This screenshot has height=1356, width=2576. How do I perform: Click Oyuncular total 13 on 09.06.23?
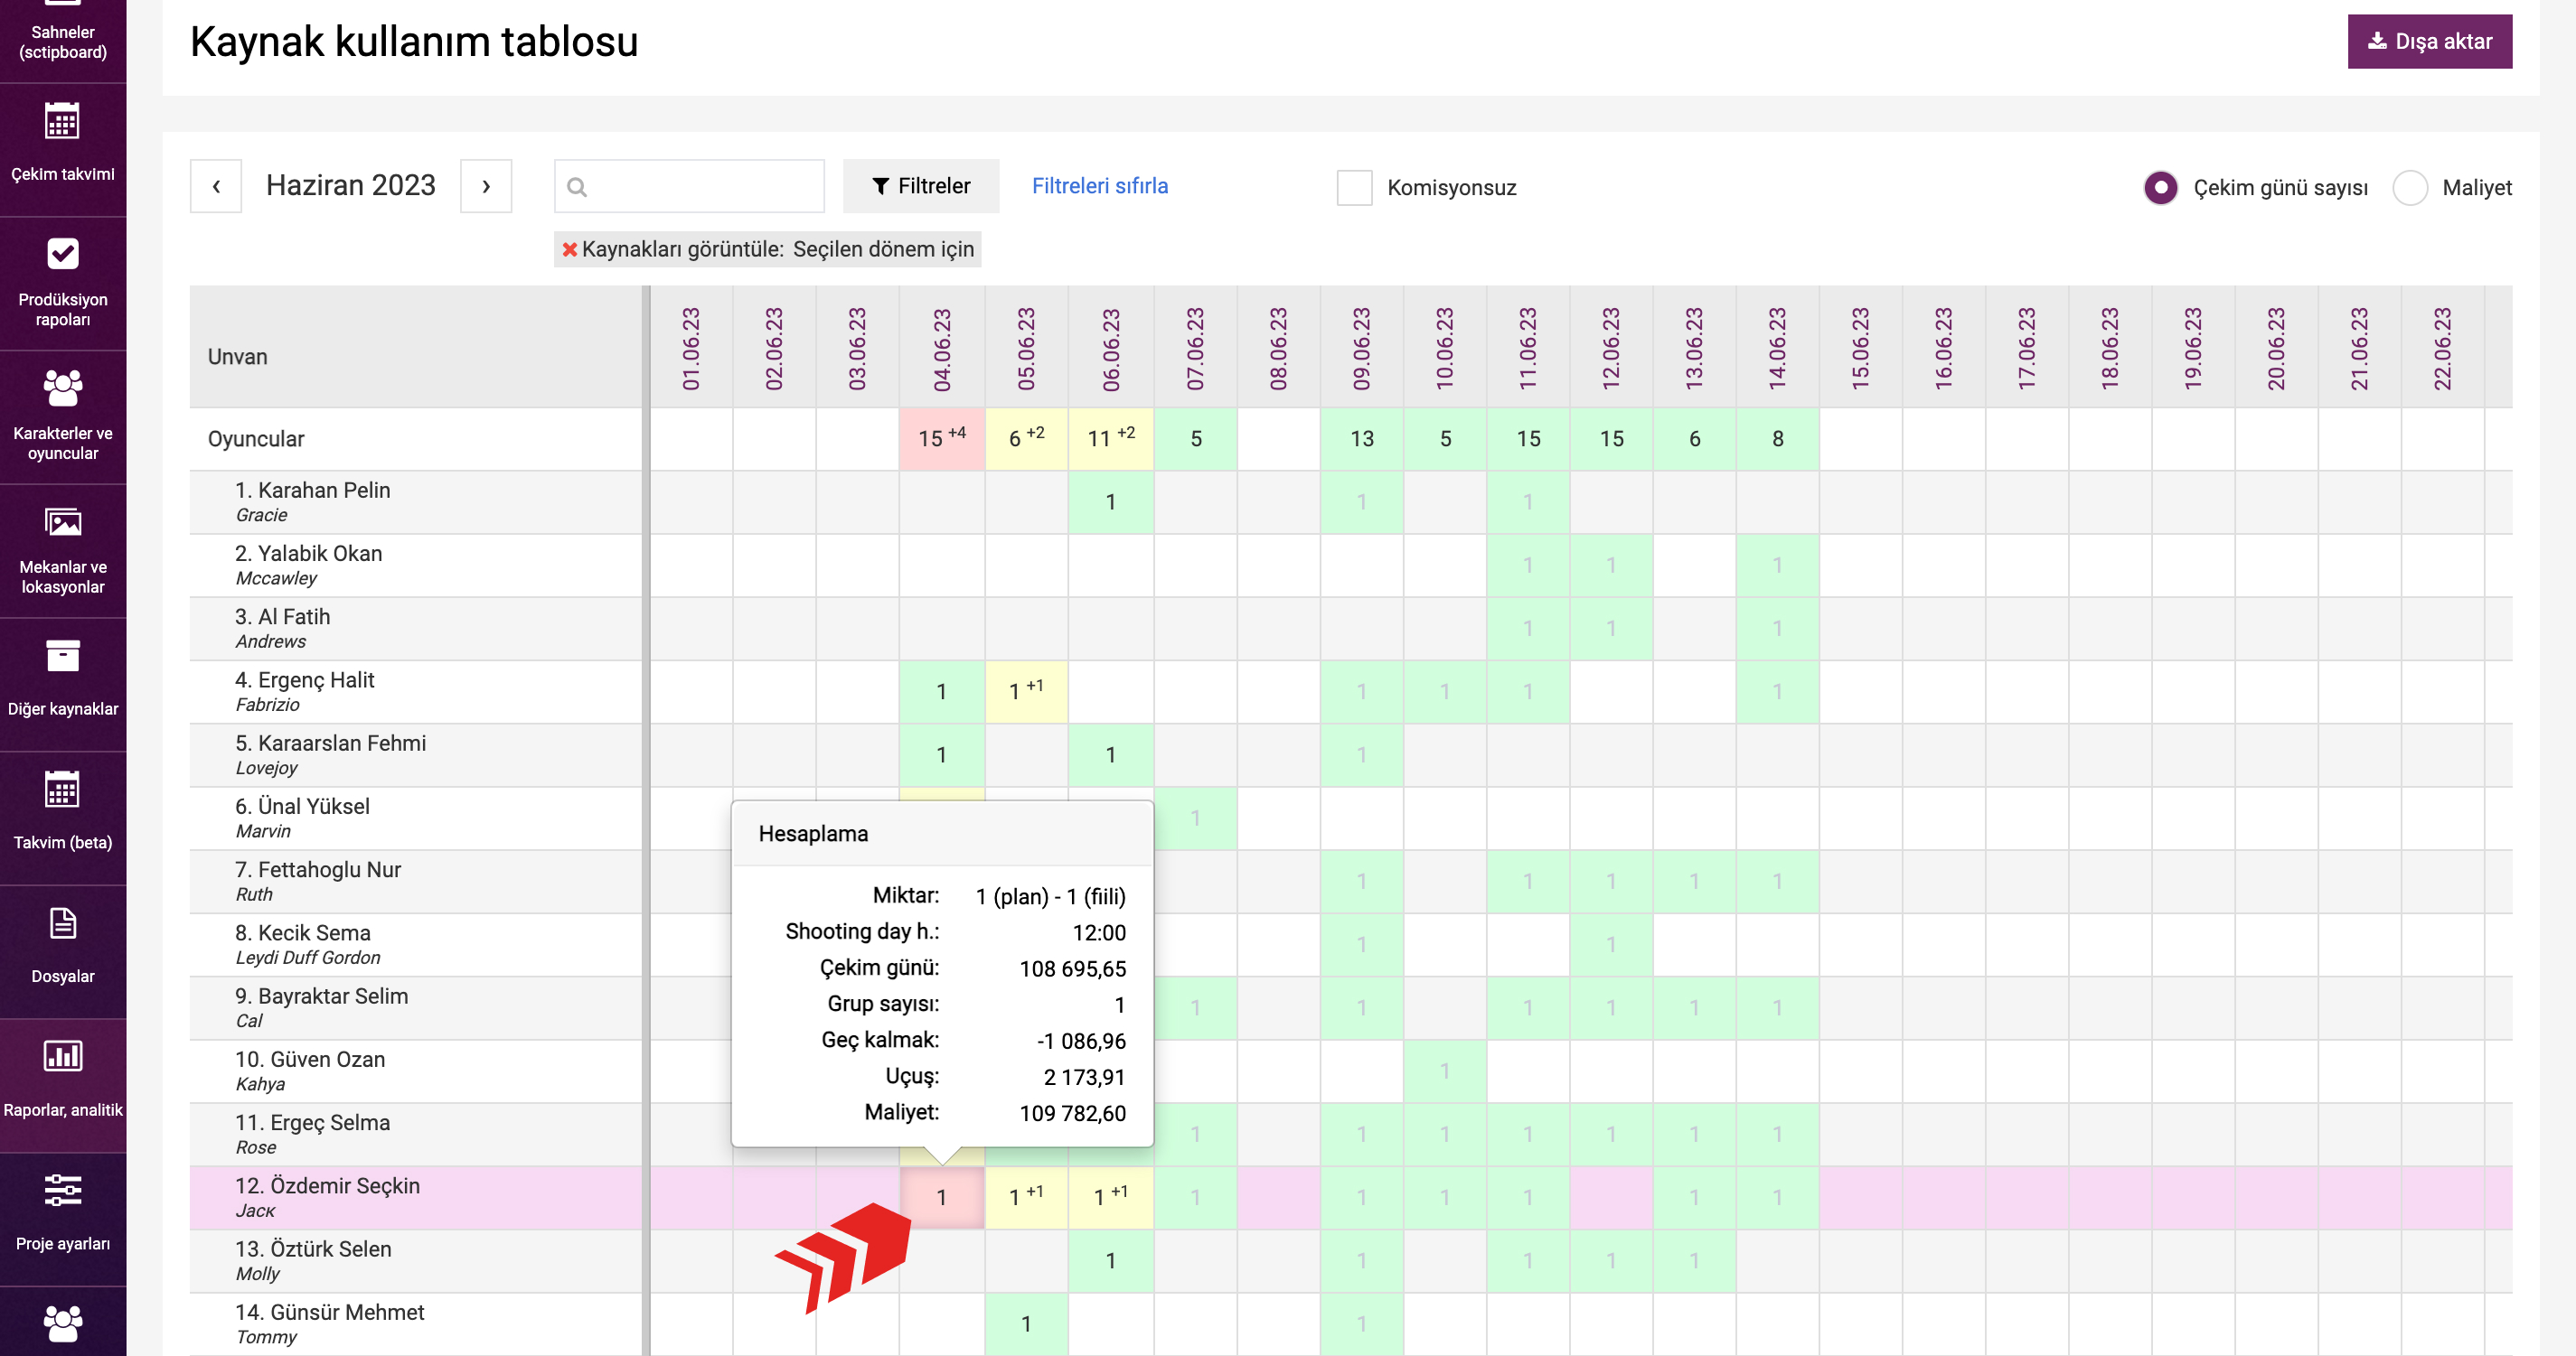pos(1361,439)
